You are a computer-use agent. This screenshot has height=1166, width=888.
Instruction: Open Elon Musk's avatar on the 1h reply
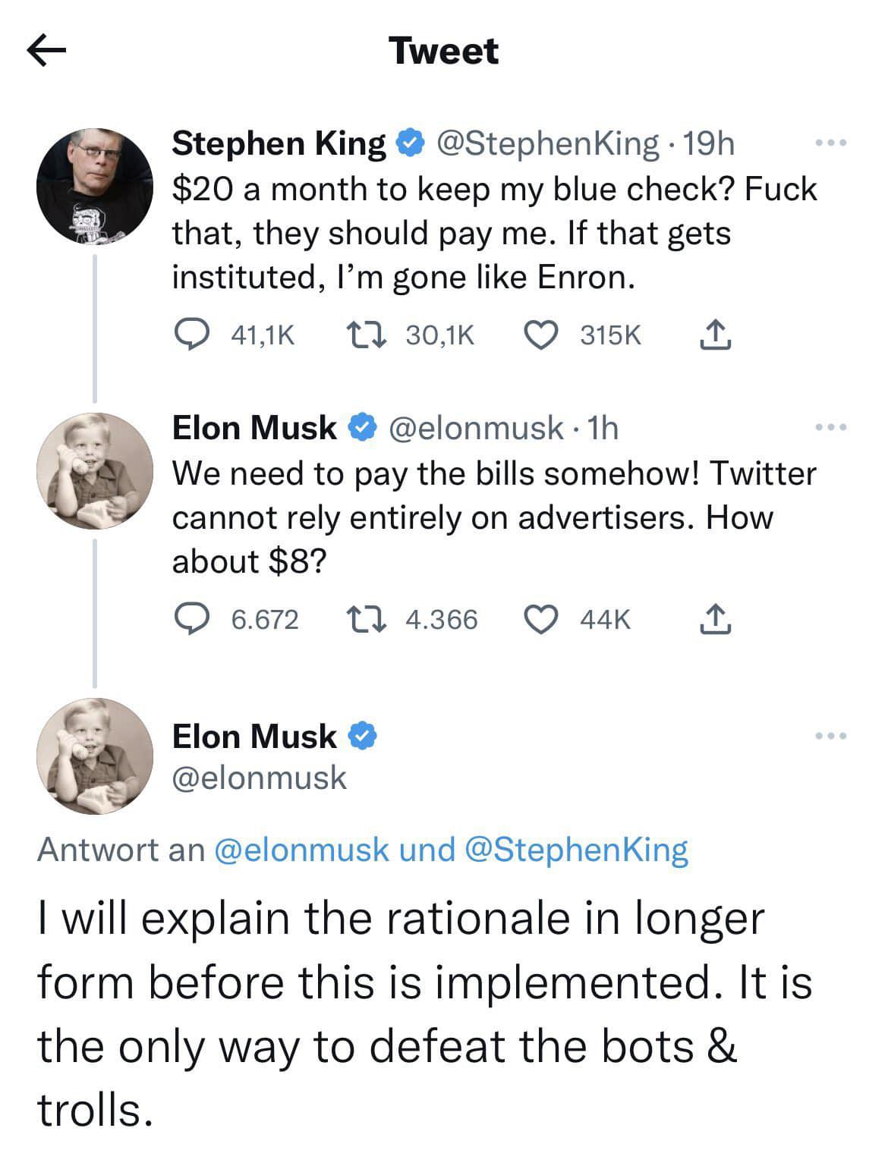pos(95,471)
